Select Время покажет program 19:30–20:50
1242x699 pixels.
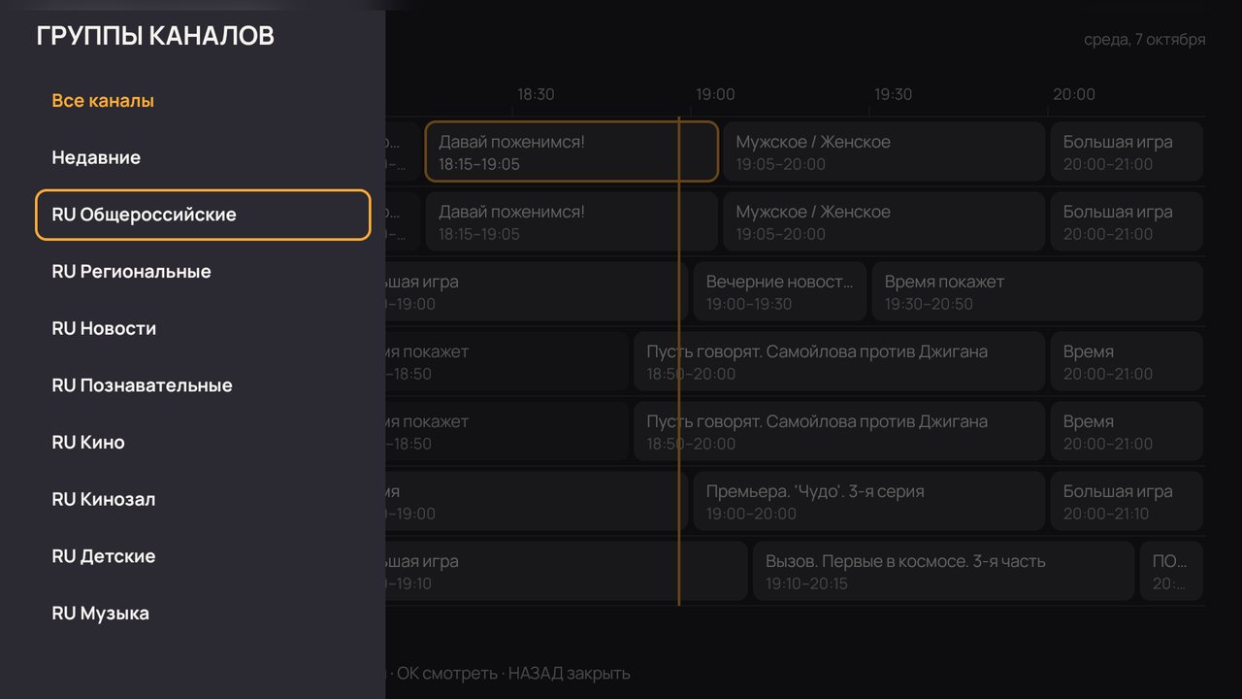pos(1037,291)
